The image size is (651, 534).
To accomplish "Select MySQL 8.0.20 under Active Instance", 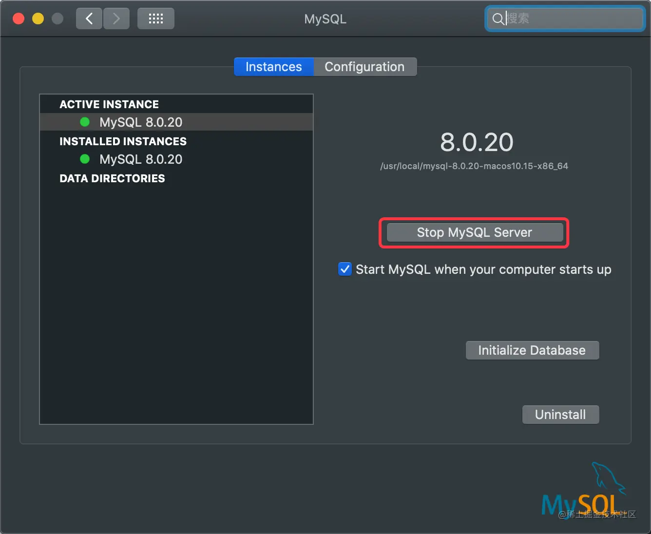I will point(176,122).
